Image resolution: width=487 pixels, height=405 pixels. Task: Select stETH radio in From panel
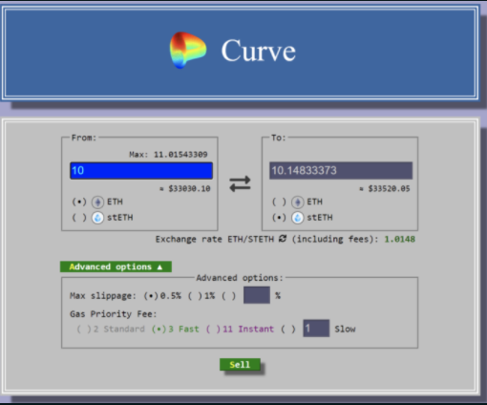(x=79, y=218)
